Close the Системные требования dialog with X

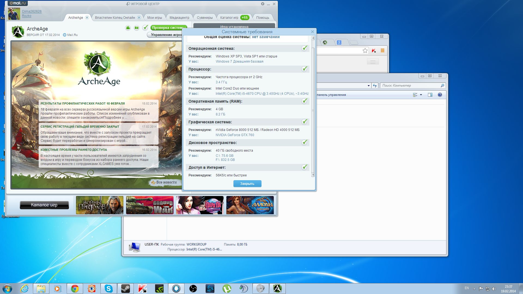point(312,32)
